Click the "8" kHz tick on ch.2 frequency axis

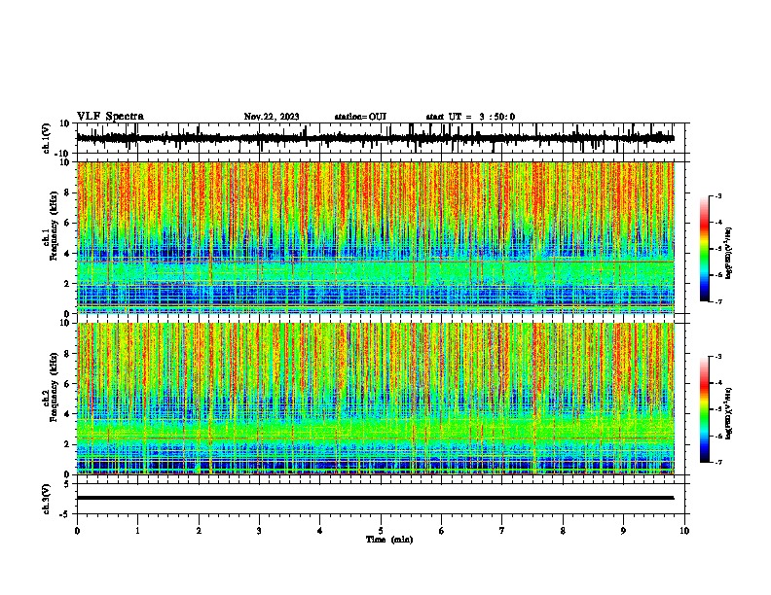click(67, 354)
